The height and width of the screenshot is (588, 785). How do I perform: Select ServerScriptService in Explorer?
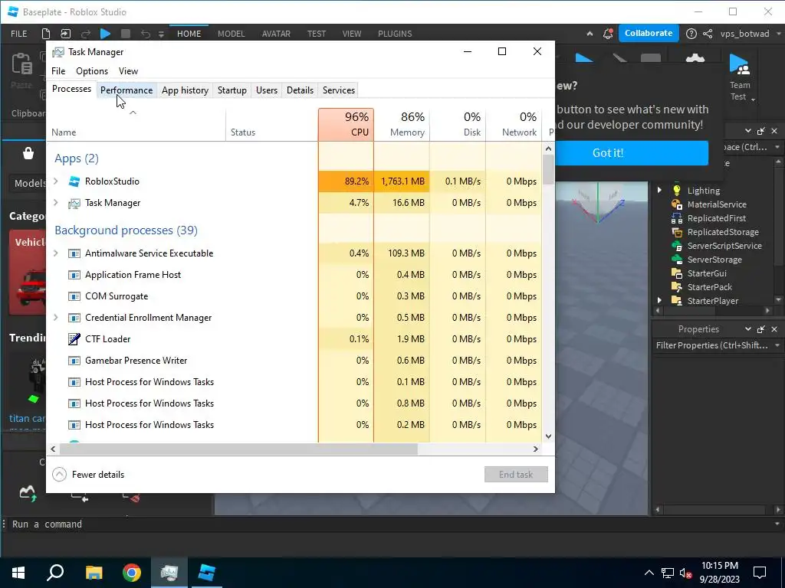(724, 246)
